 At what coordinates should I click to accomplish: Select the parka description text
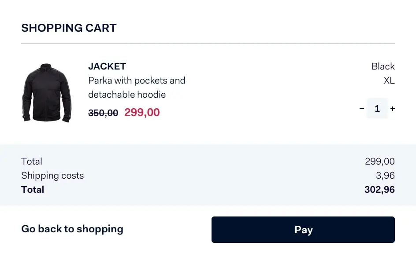pos(137,88)
